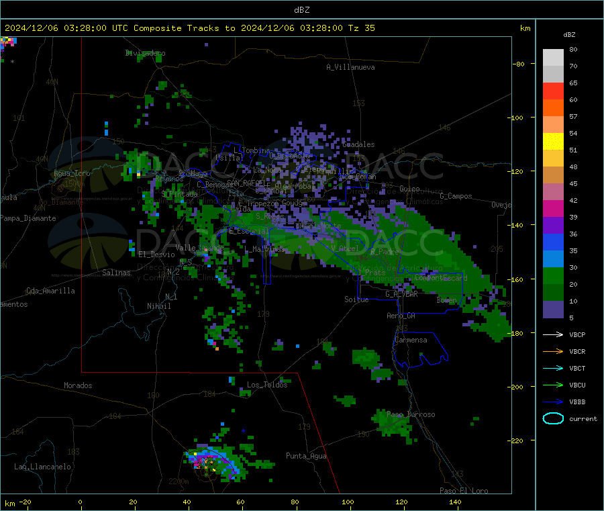
Task: Click the Goico place label
Action: [x=409, y=189]
